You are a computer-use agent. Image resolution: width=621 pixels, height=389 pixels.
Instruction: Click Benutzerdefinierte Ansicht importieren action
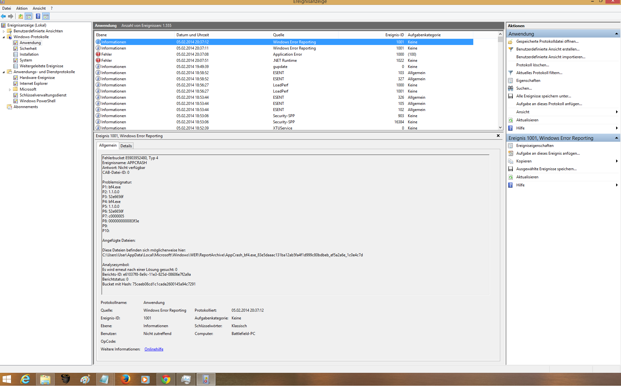click(x=551, y=57)
